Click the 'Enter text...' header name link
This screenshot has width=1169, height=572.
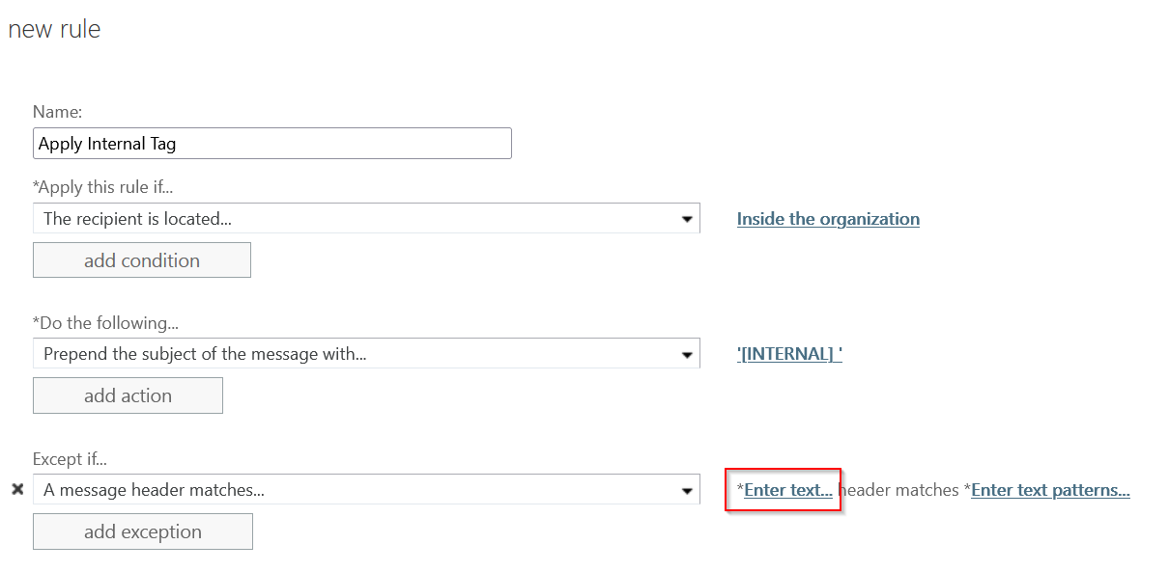tap(787, 490)
